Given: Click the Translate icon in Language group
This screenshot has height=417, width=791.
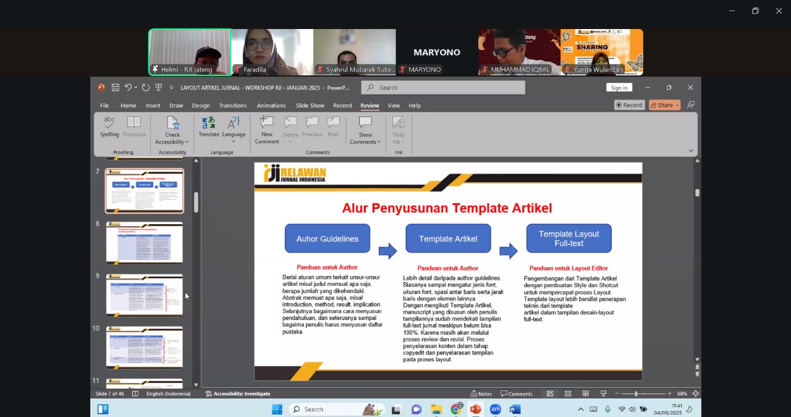Looking at the screenshot, I should point(208,127).
